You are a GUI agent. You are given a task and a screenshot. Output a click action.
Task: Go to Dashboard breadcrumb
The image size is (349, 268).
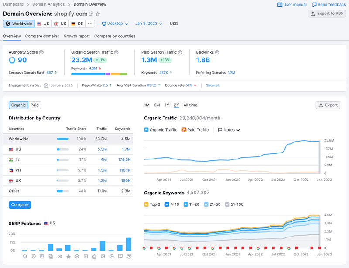click(13, 4)
